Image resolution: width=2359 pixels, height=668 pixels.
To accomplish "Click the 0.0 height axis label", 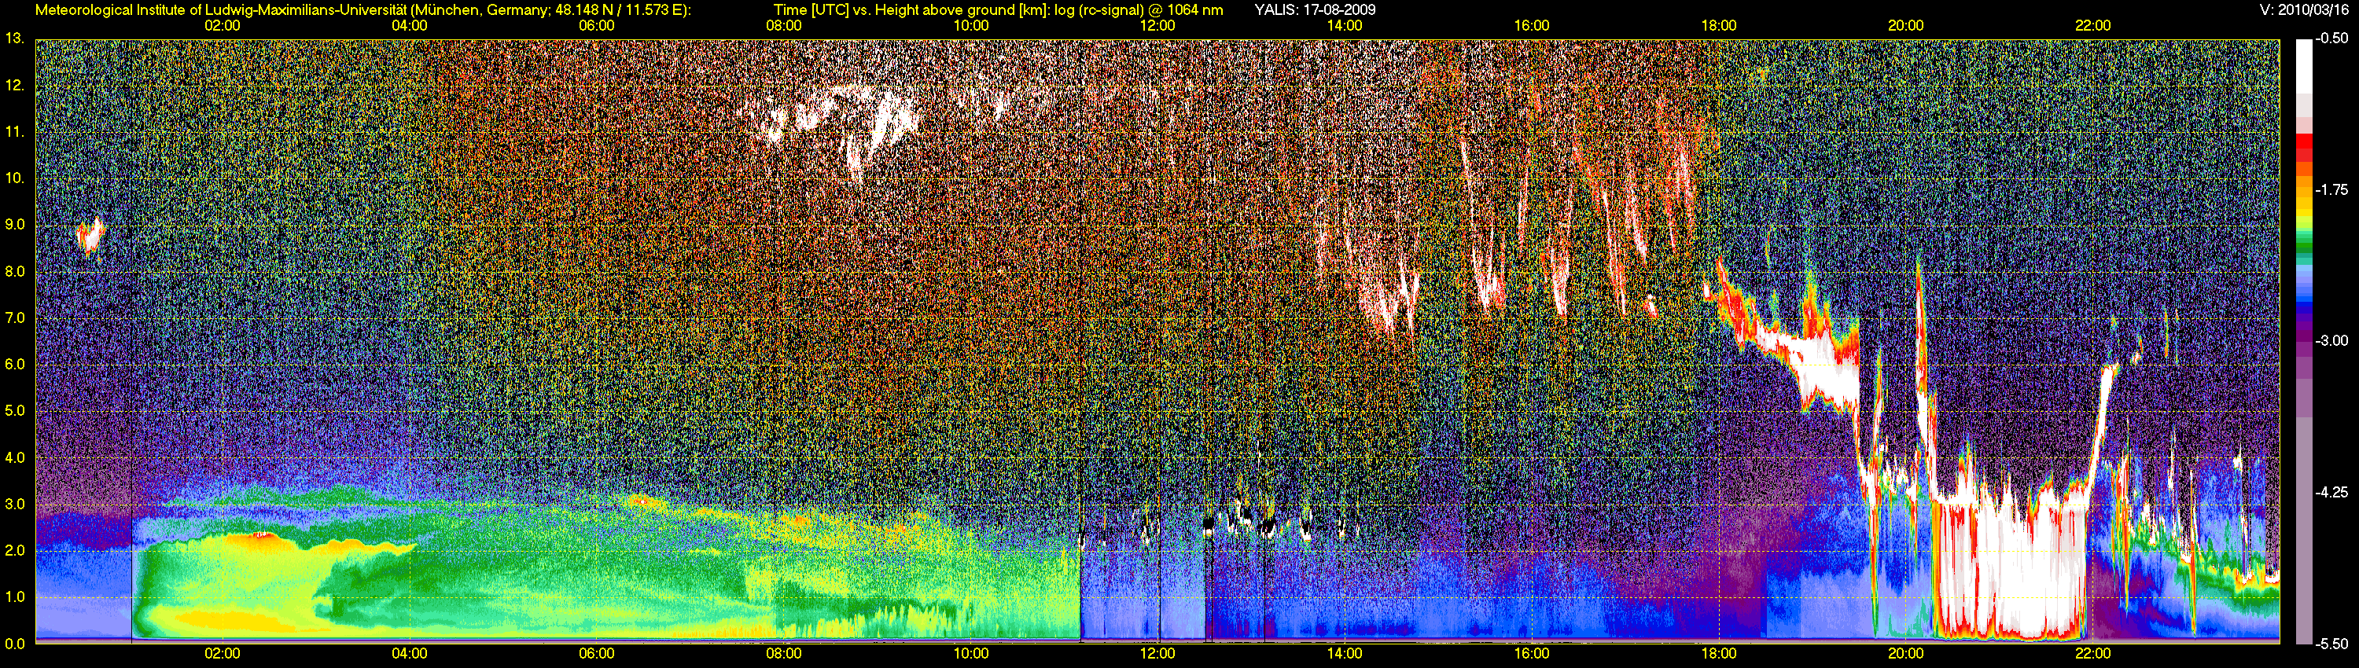I will point(13,644).
